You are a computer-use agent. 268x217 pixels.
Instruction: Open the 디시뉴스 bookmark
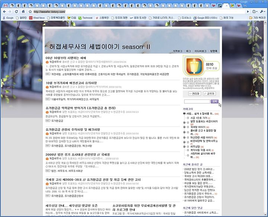coord(185,18)
